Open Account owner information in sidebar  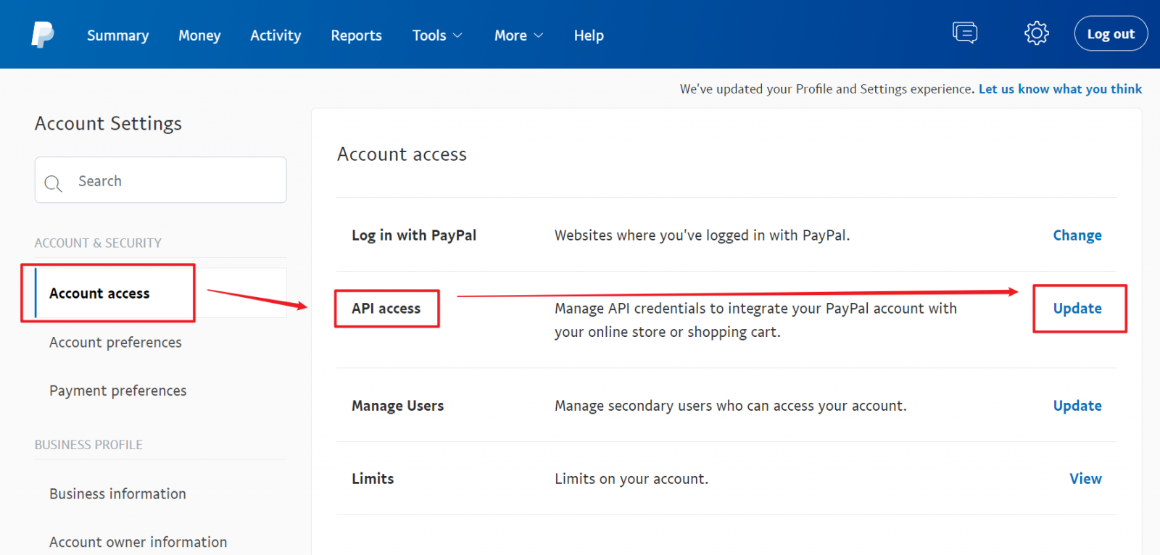pyautogui.click(x=138, y=542)
